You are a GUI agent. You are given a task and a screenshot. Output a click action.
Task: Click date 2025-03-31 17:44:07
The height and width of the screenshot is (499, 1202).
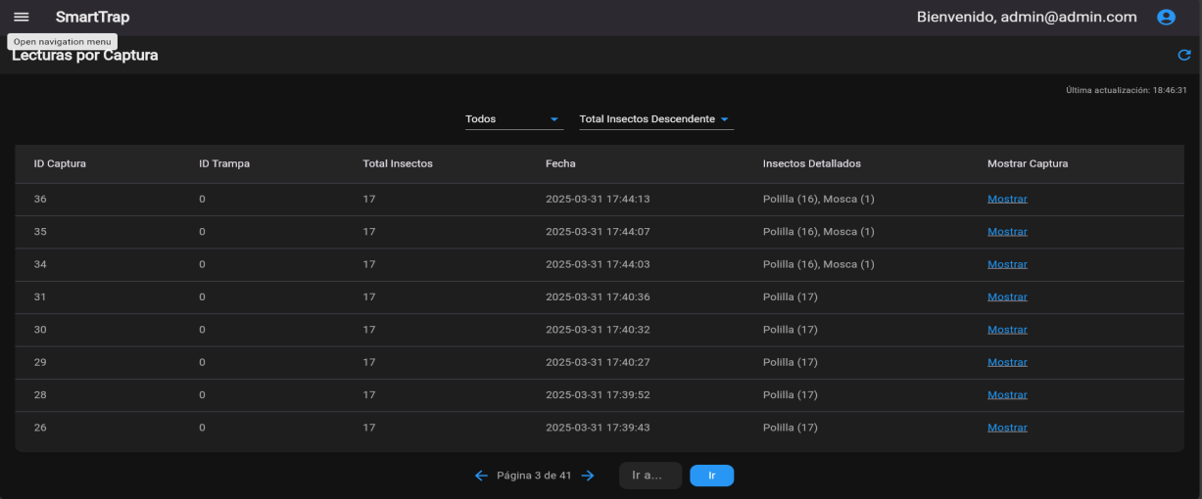(598, 232)
